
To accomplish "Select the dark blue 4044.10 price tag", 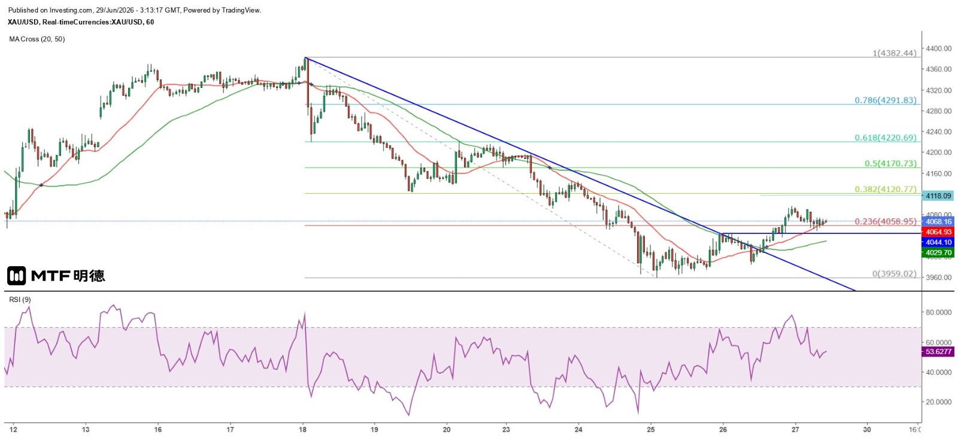I will 938,242.
